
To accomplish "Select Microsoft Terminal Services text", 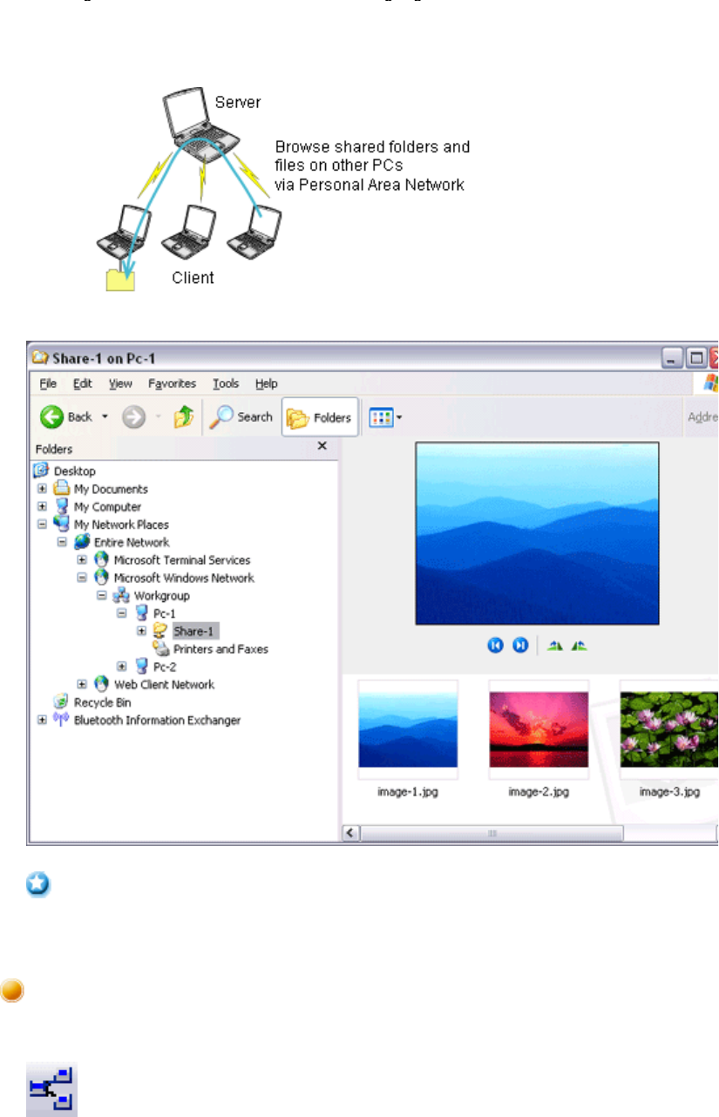I will [182, 560].
